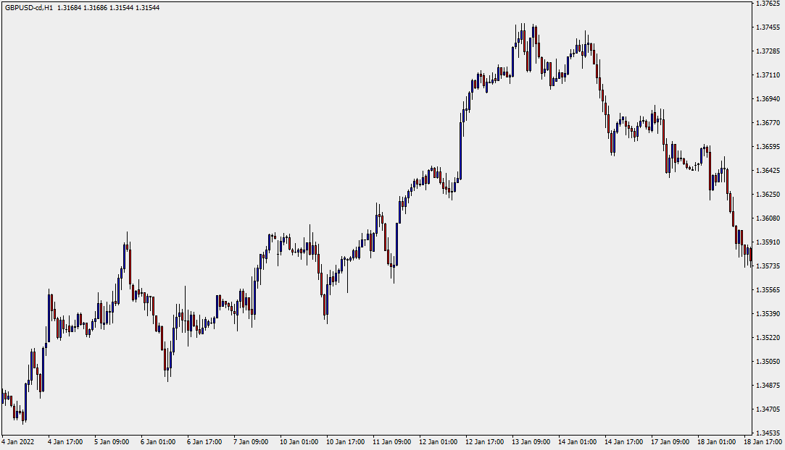Select the 1.35220 price axis label
The height and width of the screenshot is (450, 785).
(767, 338)
